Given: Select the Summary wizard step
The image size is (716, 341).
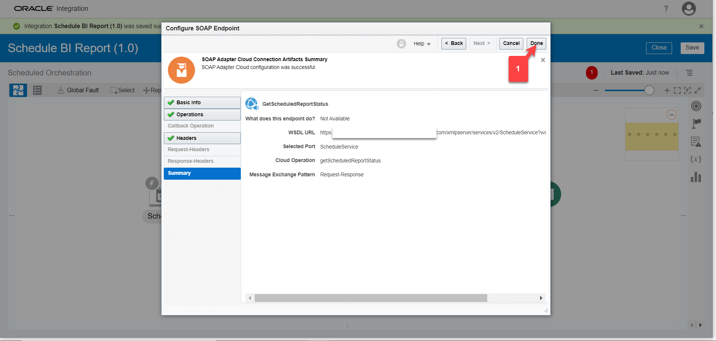Looking at the screenshot, I should [x=202, y=173].
